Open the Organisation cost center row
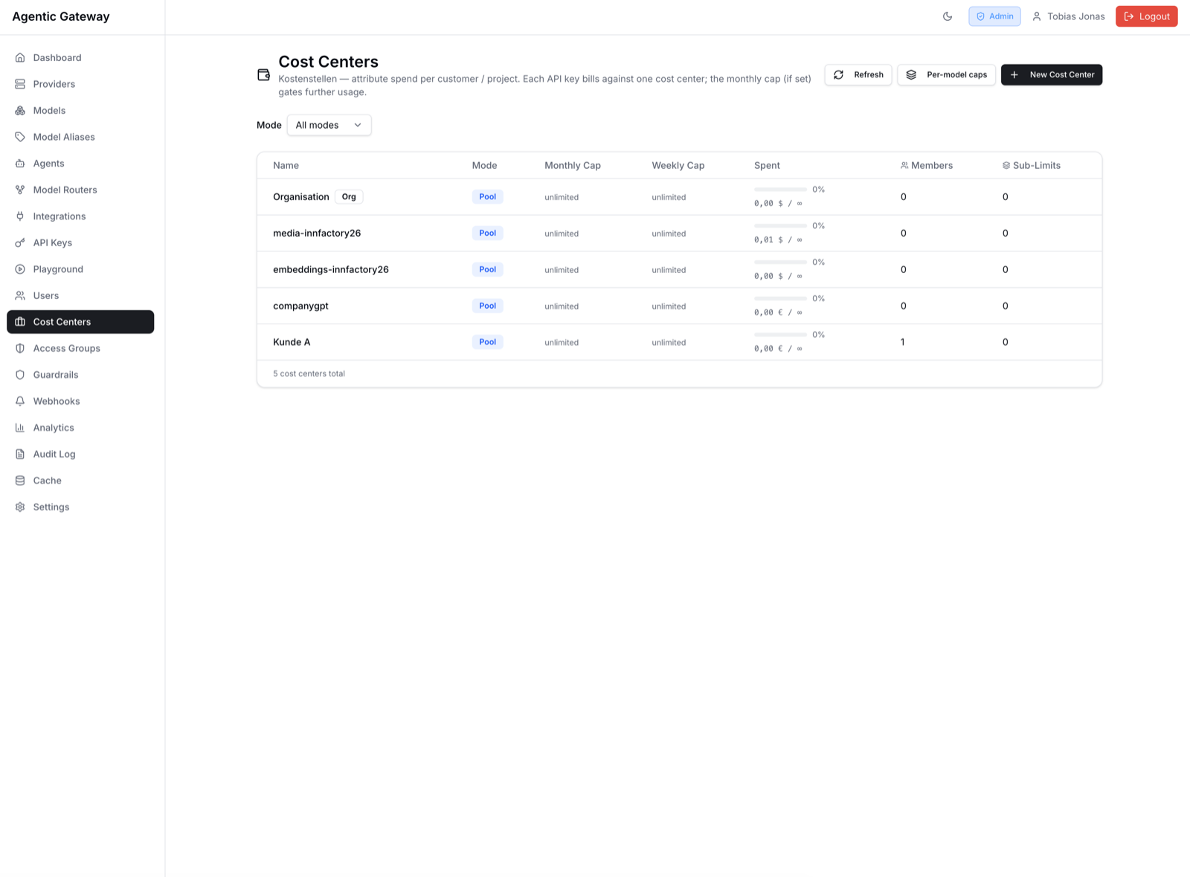The height and width of the screenshot is (877, 1190). 679,197
